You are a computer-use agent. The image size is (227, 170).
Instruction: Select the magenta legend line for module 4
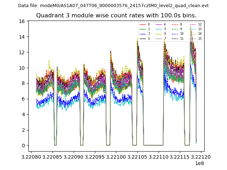tap(159, 24)
